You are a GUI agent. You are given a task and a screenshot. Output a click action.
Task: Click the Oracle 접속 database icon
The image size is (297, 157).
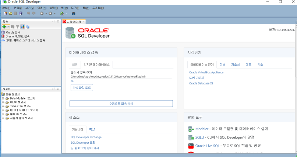click(x=3, y=32)
